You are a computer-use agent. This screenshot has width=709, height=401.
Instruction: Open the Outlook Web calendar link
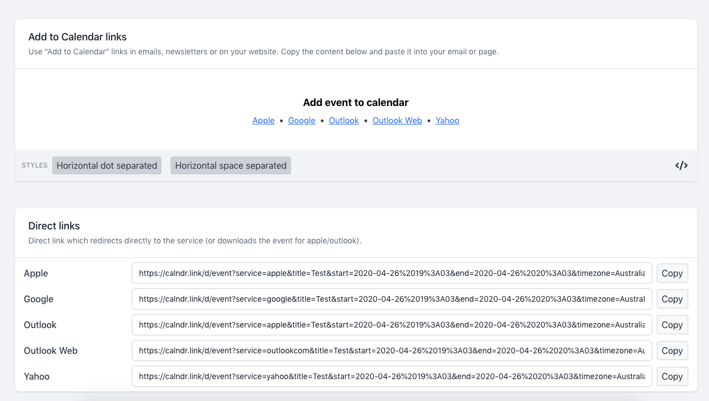(397, 121)
